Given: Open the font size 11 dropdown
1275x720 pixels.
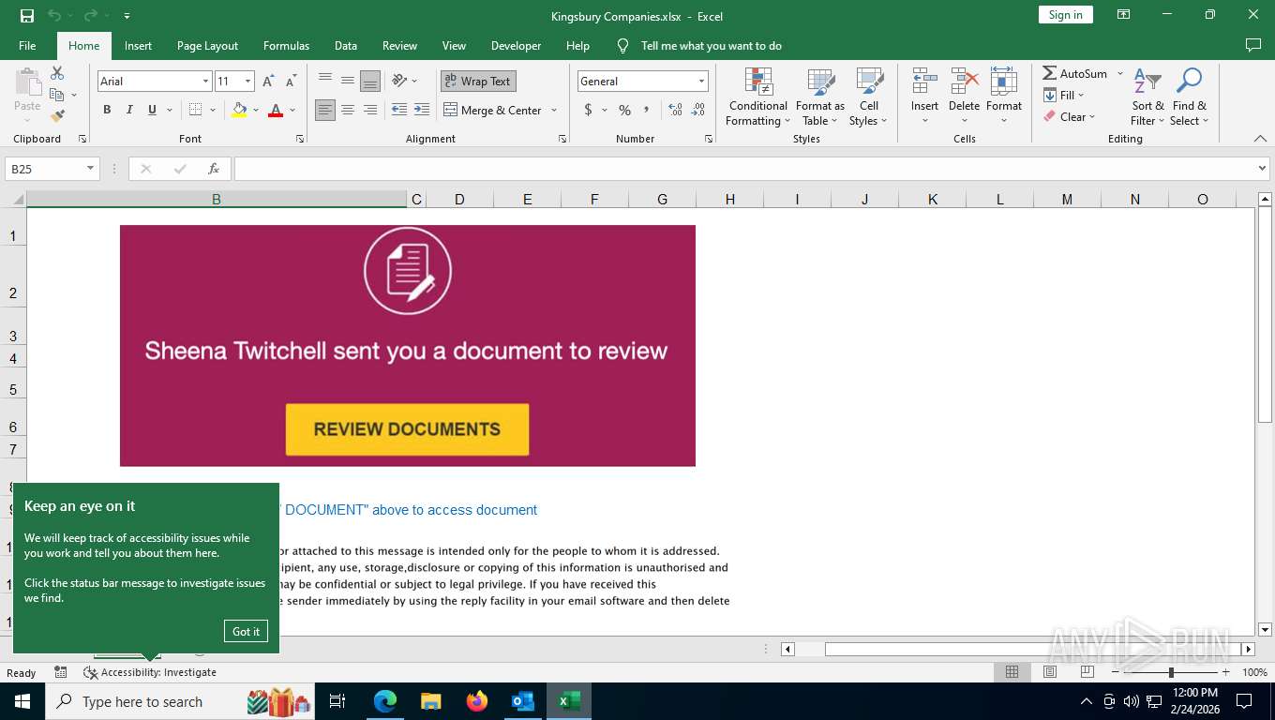Looking at the screenshot, I should [247, 82].
